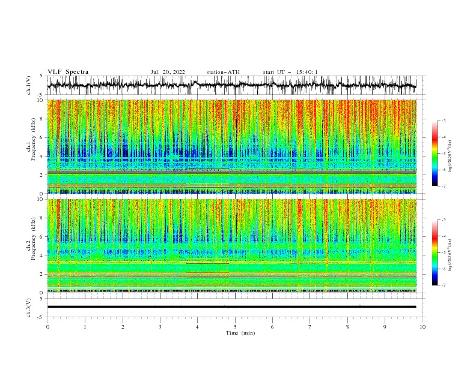Click the 'VLF Spectra' title text
This screenshot has width=476, height=367.
click(68, 72)
